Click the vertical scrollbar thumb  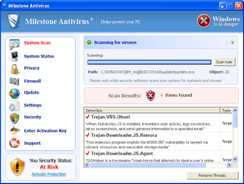pyautogui.click(x=235, y=120)
